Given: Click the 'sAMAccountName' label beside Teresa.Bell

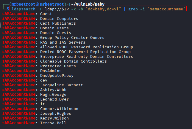Looking at the screenshot, I should [x=19, y=123].
